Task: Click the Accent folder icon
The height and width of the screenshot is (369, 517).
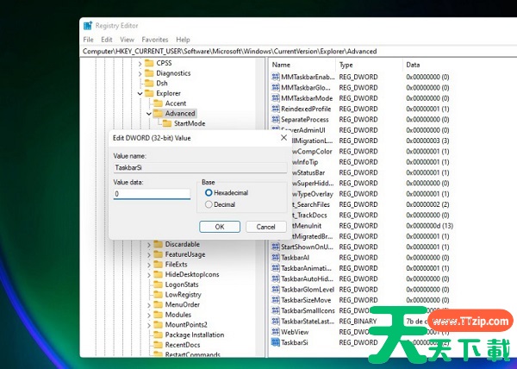Action: (159, 103)
